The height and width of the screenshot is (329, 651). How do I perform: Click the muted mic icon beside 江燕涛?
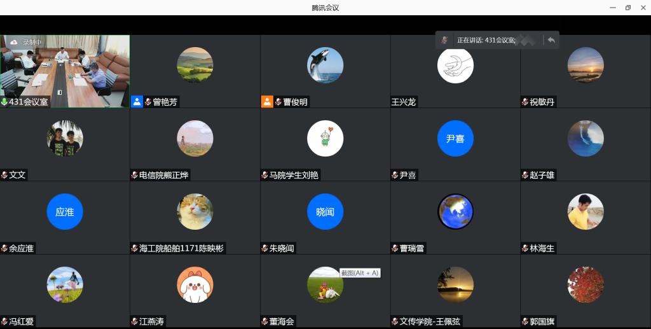135,321
